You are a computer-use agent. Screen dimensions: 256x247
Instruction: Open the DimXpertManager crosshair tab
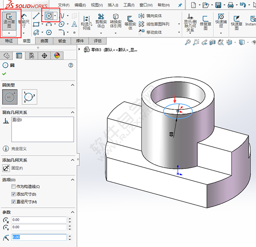click(44, 56)
